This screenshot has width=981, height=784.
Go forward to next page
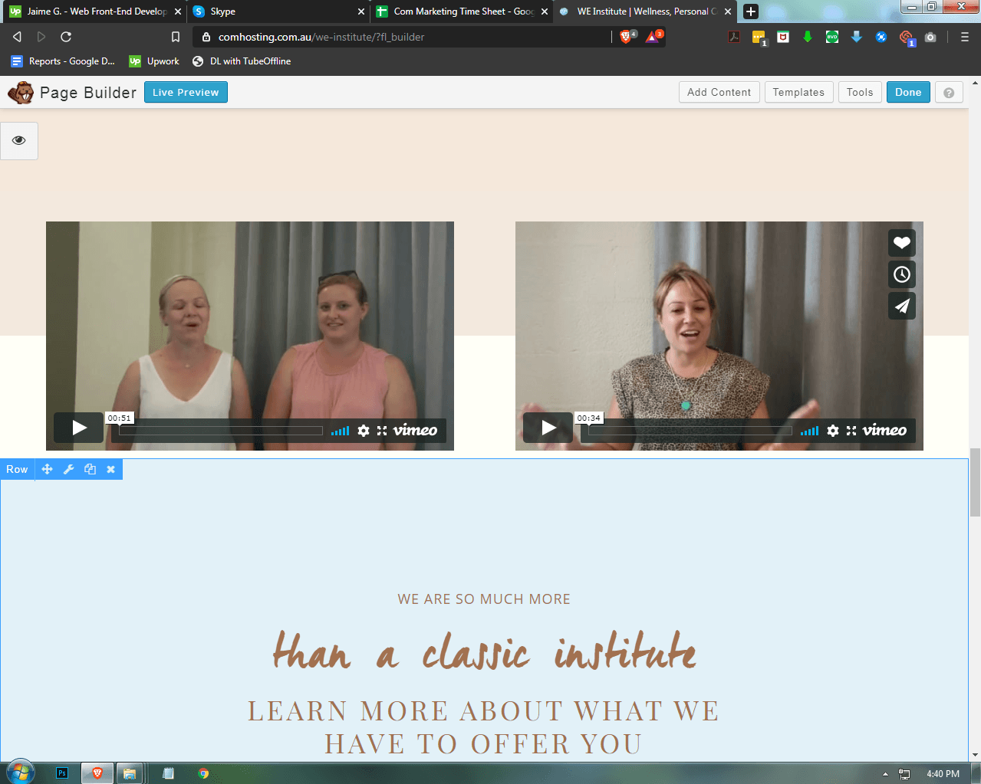point(41,37)
